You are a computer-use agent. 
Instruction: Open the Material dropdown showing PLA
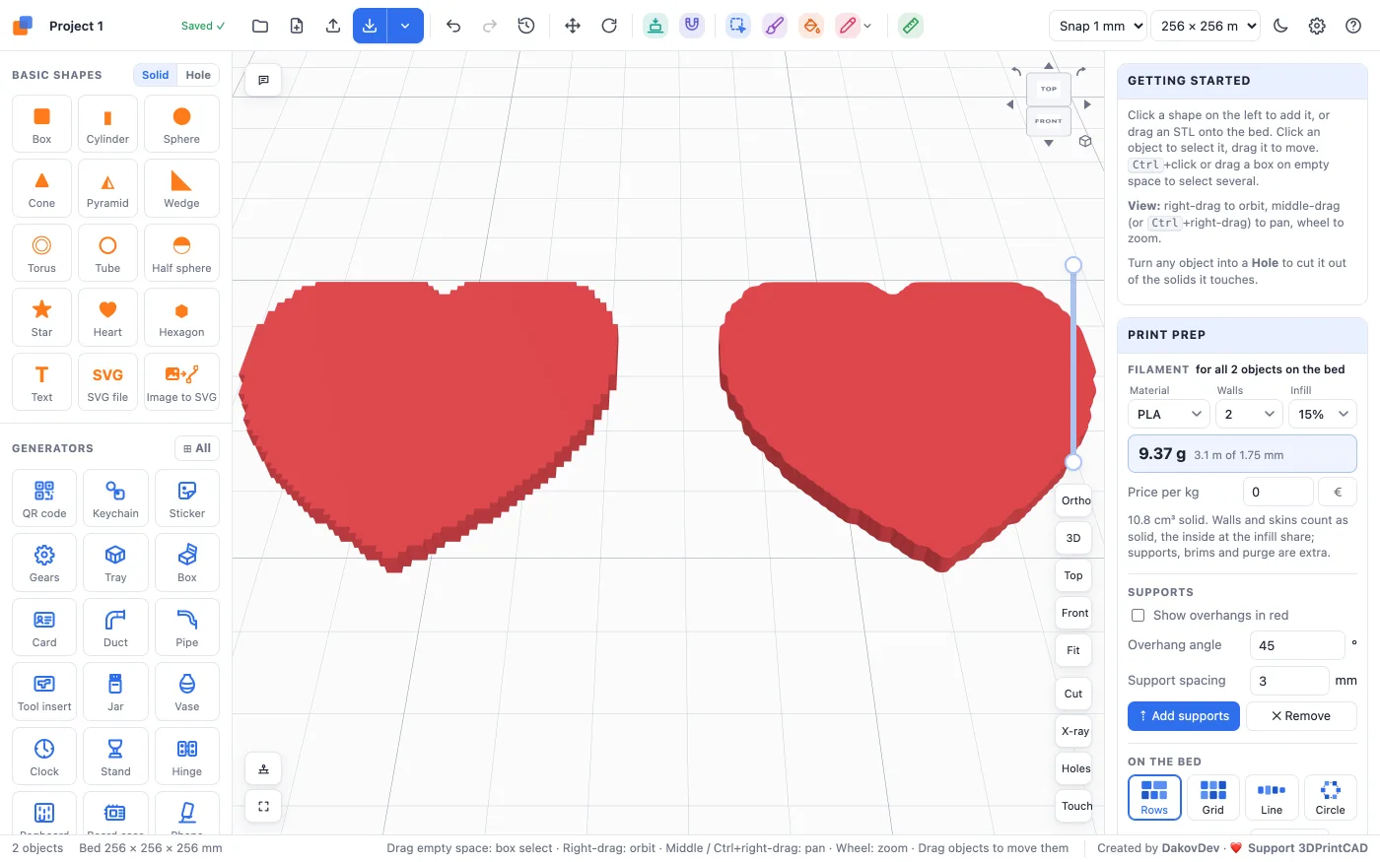pos(1169,414)
